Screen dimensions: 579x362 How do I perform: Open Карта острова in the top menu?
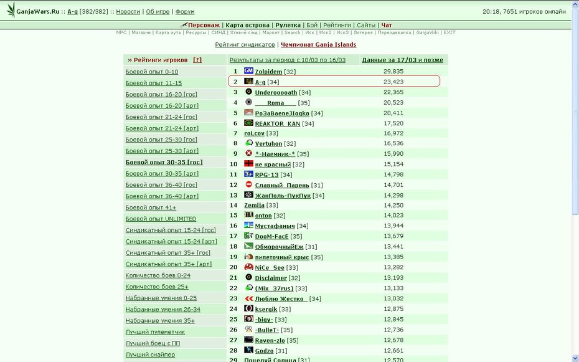(x=247, y=25)
